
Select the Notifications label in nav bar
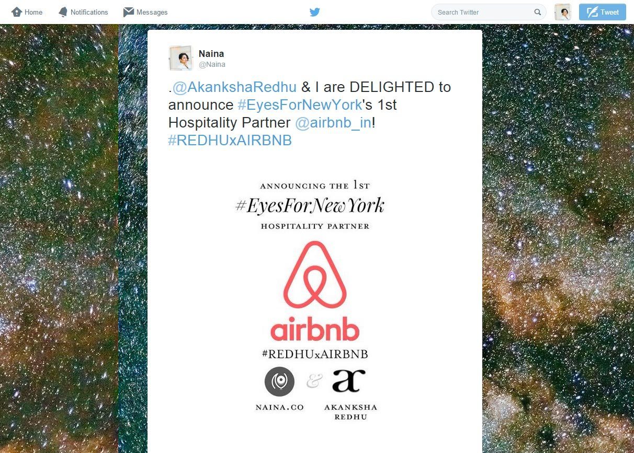click(x=89, y=12)
